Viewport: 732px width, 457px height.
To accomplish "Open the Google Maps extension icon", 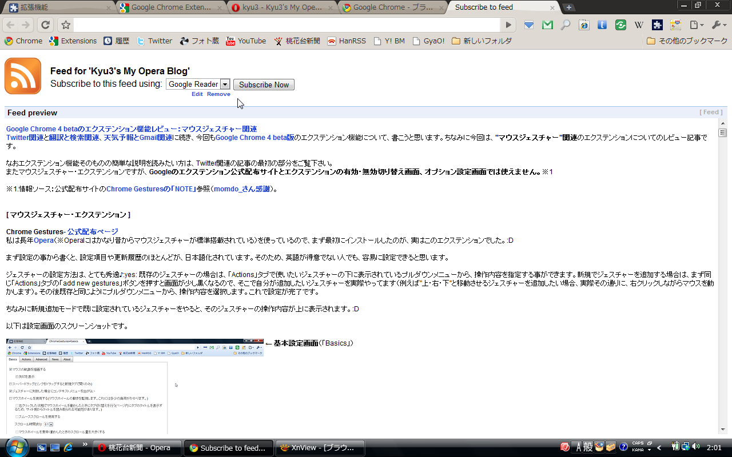I will pos(675,25).
